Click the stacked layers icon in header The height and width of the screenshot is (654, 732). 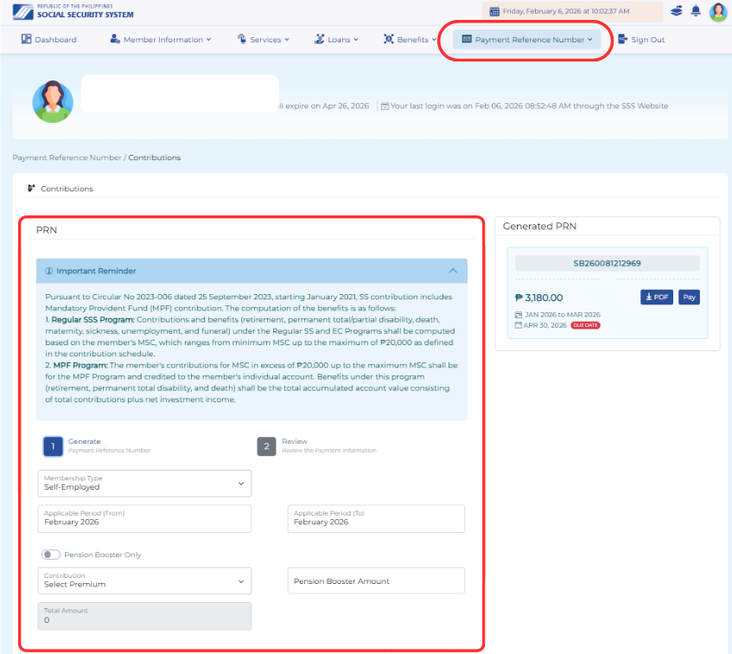tap(676, 11)
